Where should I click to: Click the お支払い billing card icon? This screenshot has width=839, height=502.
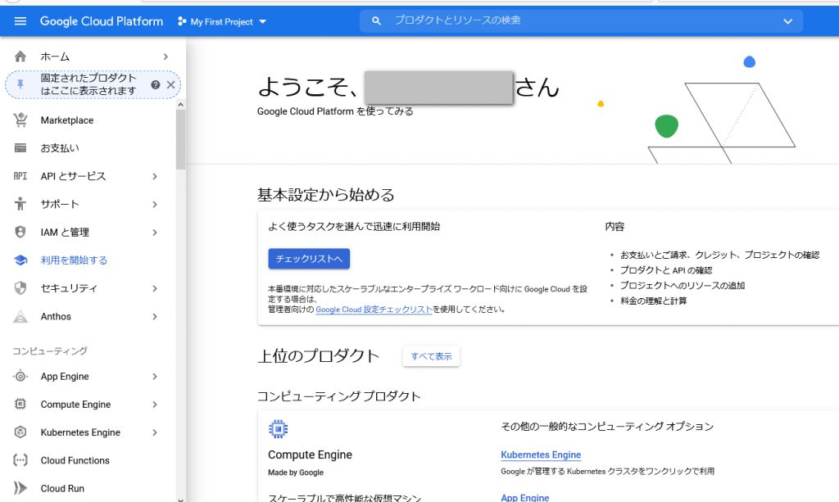click(20, 148)
